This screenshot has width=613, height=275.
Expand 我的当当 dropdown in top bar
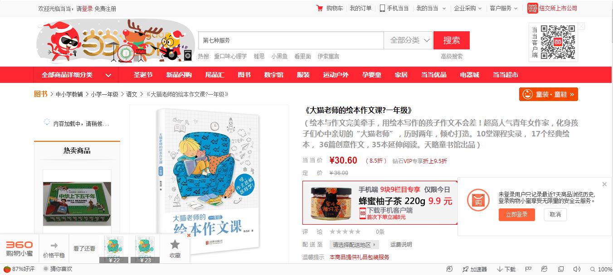click(431, 8)
